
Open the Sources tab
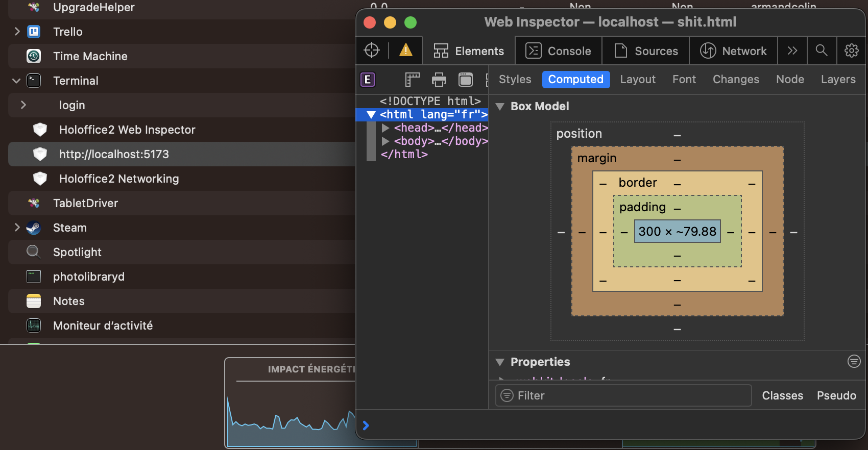646,51
